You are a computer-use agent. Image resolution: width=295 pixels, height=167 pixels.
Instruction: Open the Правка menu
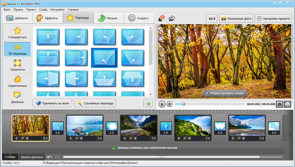18,10
